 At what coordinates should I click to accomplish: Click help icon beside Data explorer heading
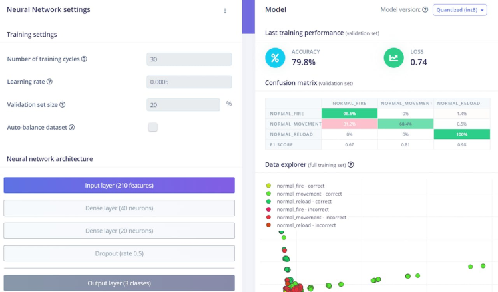[351, 165]
